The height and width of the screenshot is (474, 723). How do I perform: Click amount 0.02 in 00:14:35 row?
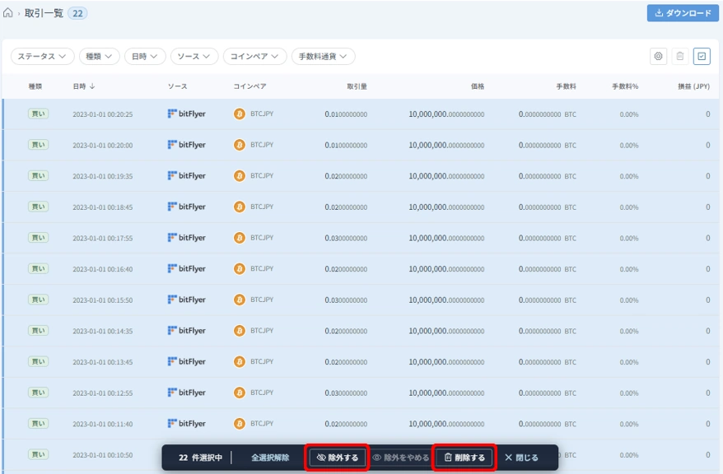346,331
